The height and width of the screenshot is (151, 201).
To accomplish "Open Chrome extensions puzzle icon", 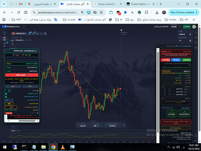I will point(146,12).
